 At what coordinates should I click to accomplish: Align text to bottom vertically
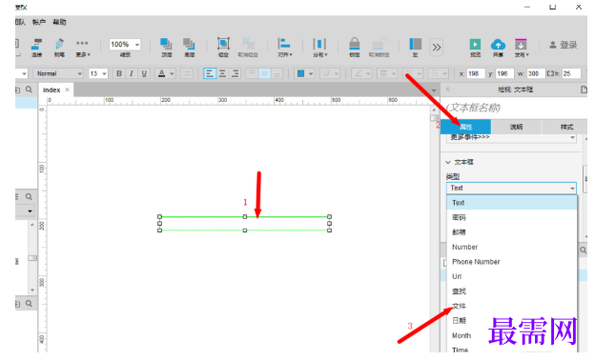click(277, 73)
